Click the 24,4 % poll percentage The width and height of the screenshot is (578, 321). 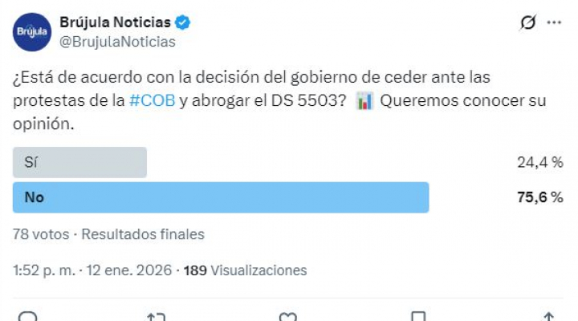tap(539, 162)
